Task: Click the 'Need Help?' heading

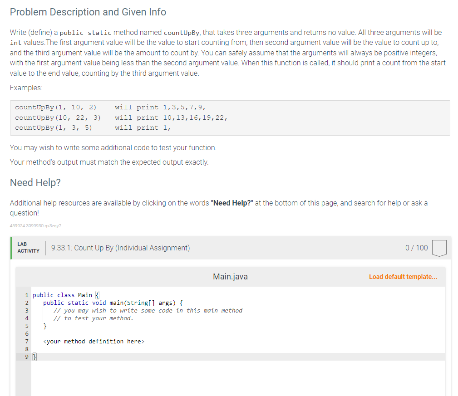Action: [35, 182]
